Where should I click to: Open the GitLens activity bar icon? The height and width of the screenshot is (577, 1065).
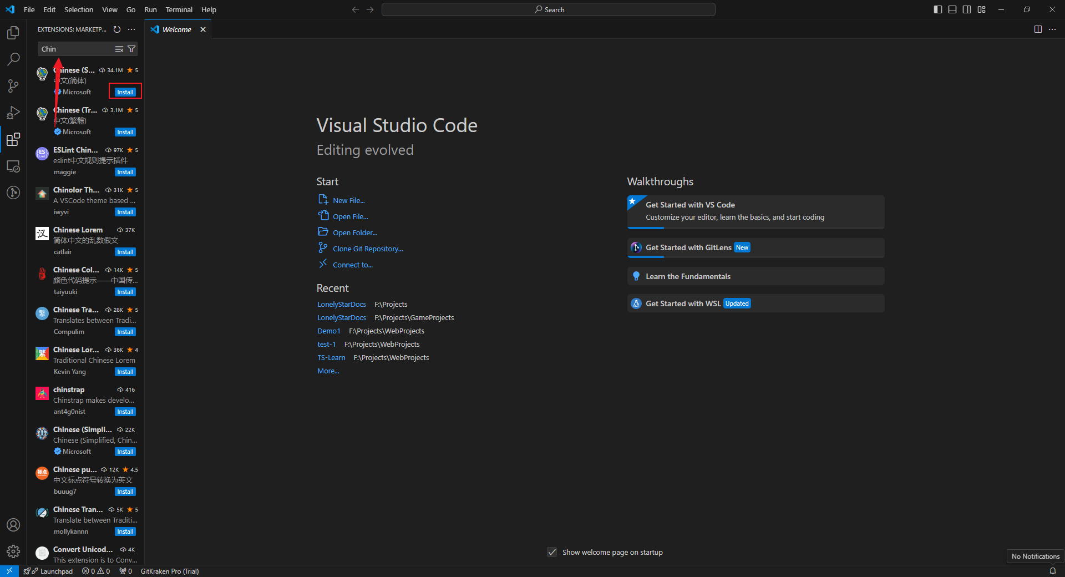13,193
